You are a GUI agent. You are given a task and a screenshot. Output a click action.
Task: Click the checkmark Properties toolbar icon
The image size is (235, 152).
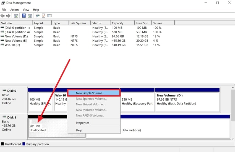pyautogui.click(x=43, y=15)
